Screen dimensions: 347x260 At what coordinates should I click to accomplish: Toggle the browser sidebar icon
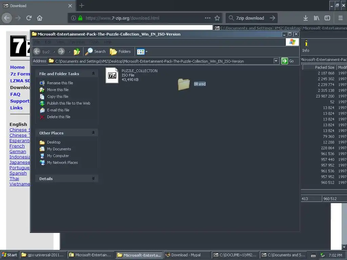click(327, 18)
